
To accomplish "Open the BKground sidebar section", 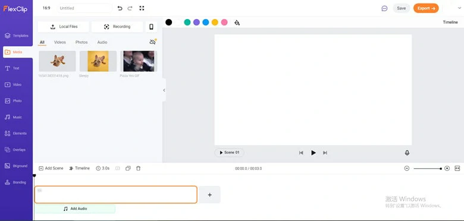I will click(16, 166).
